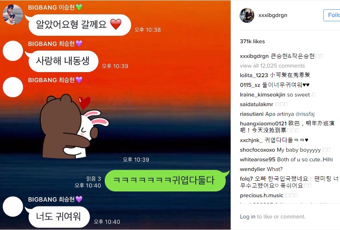The image size is (340, 230).
Task: Click the 371k likes count
Action: pyautogui.click(x=252, y=41)
